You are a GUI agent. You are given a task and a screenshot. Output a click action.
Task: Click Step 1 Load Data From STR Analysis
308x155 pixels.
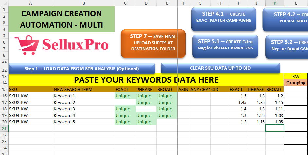tap(82, 69)
